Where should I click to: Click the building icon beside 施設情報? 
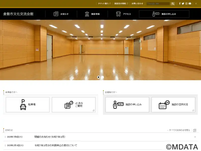click(x=87, y=14)
